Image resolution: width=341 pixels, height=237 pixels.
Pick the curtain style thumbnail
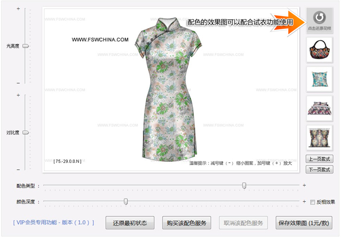[320, 137]
